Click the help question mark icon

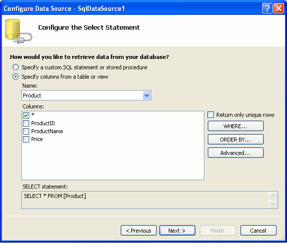point(267,8)
